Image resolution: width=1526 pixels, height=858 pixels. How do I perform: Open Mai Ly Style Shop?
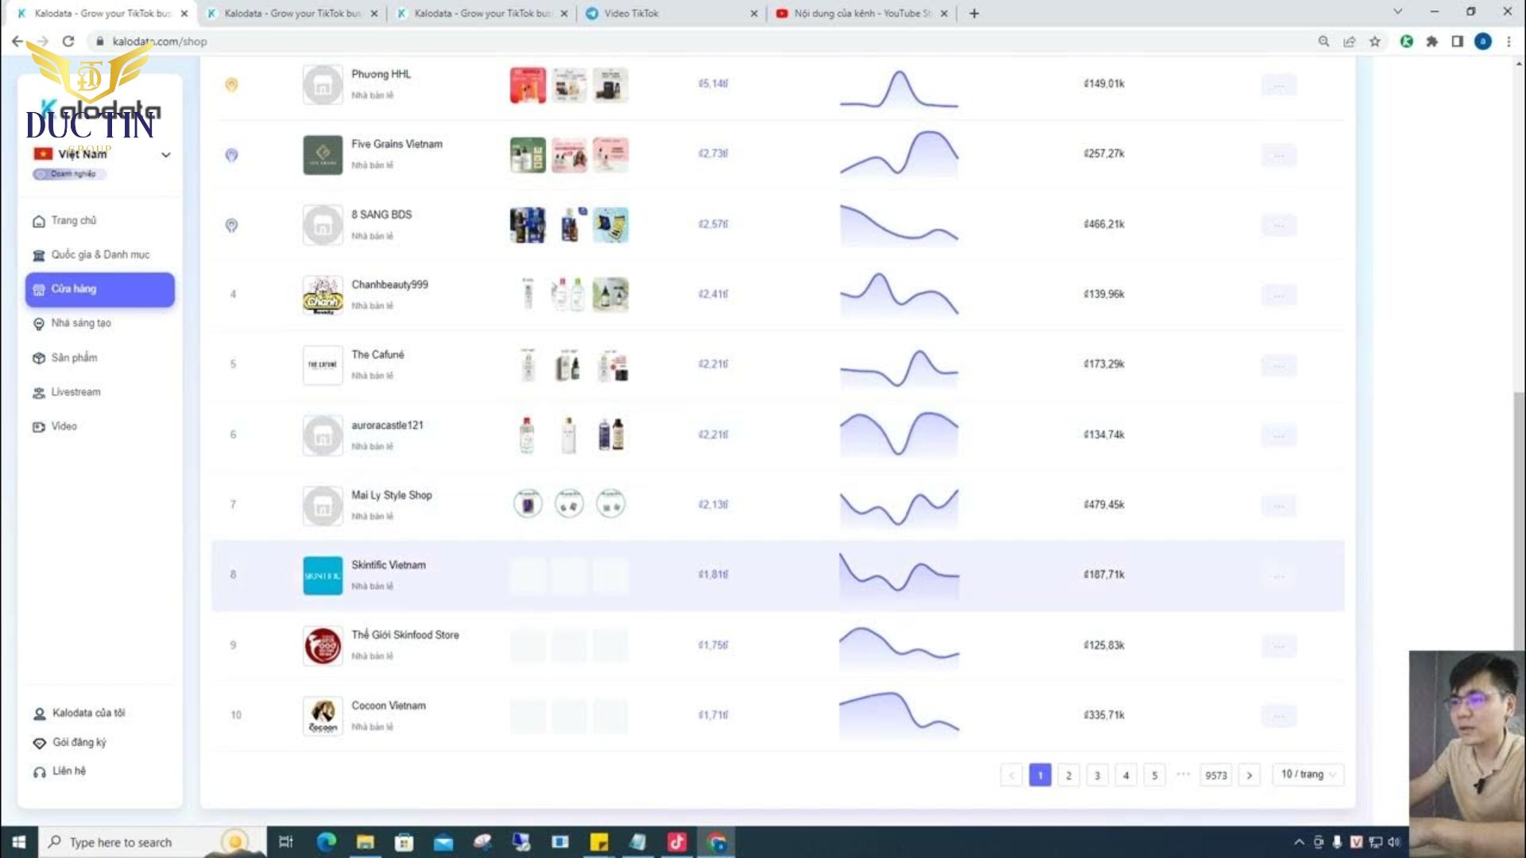[x=392, y=495]
